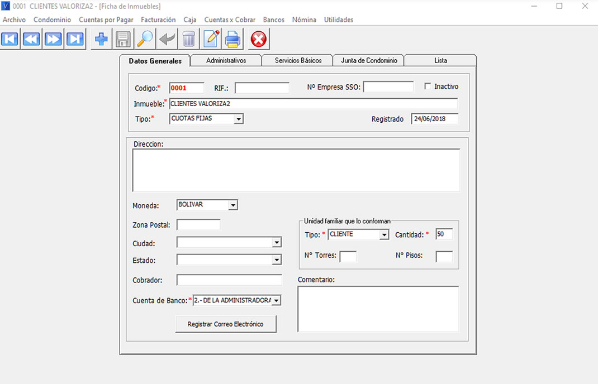Expand the Cuenta de Banco dropdown
This screenshot has width=598, height=384.
[276, 301]
